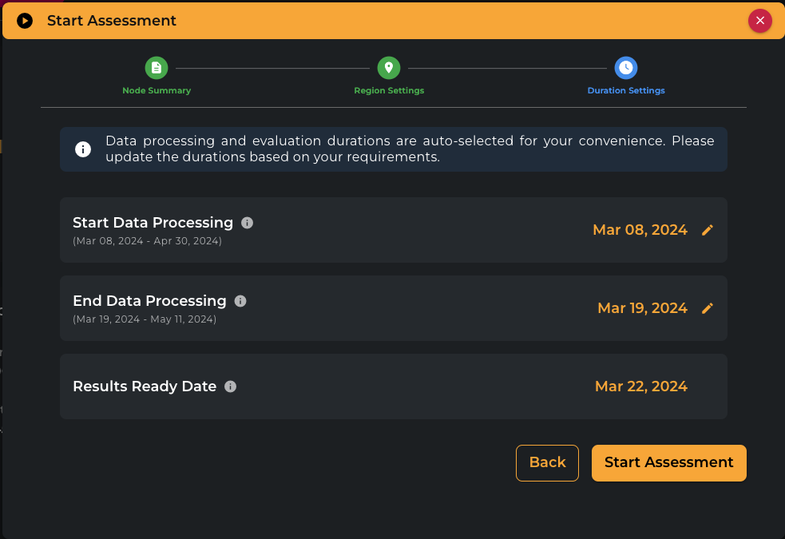Click the auto-selected durations notice text
Image resolution: width=785 pixels, height=539 pixels.
[x=410, y=149]
